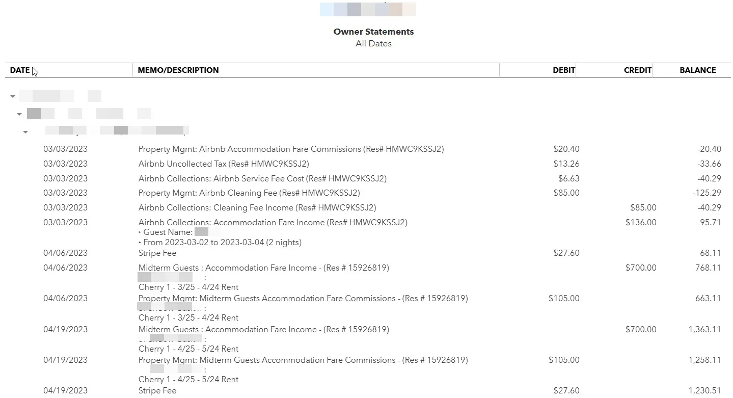Open the $20.40 debit amount
This screenshot has height=398, width=733.
(x=566, y=149)
